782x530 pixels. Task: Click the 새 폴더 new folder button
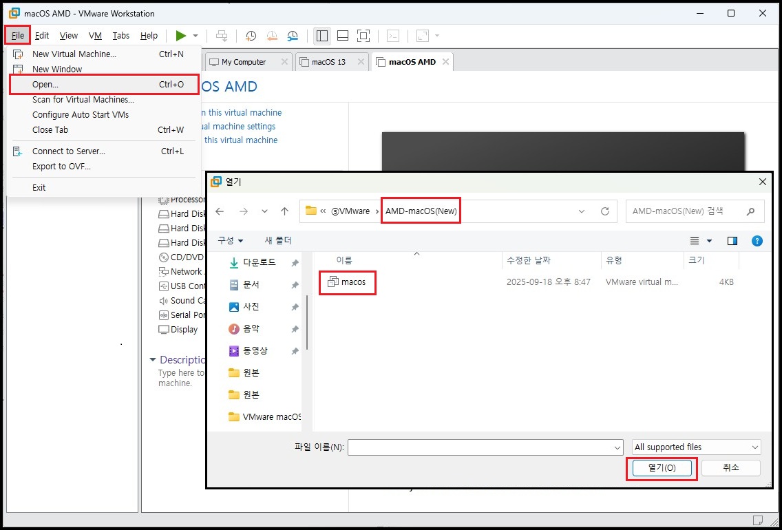click(278, 241)
